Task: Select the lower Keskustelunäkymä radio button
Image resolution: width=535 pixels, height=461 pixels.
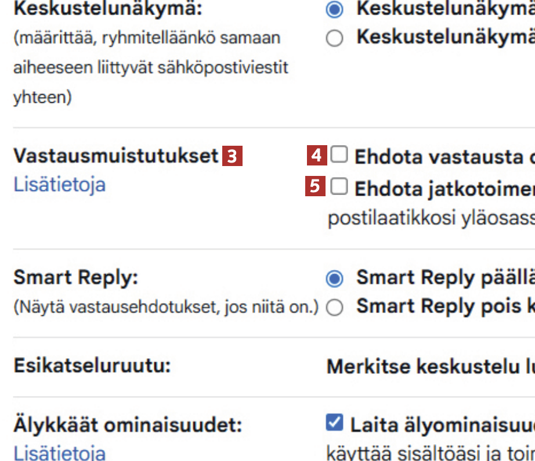Action: point(335,38)
